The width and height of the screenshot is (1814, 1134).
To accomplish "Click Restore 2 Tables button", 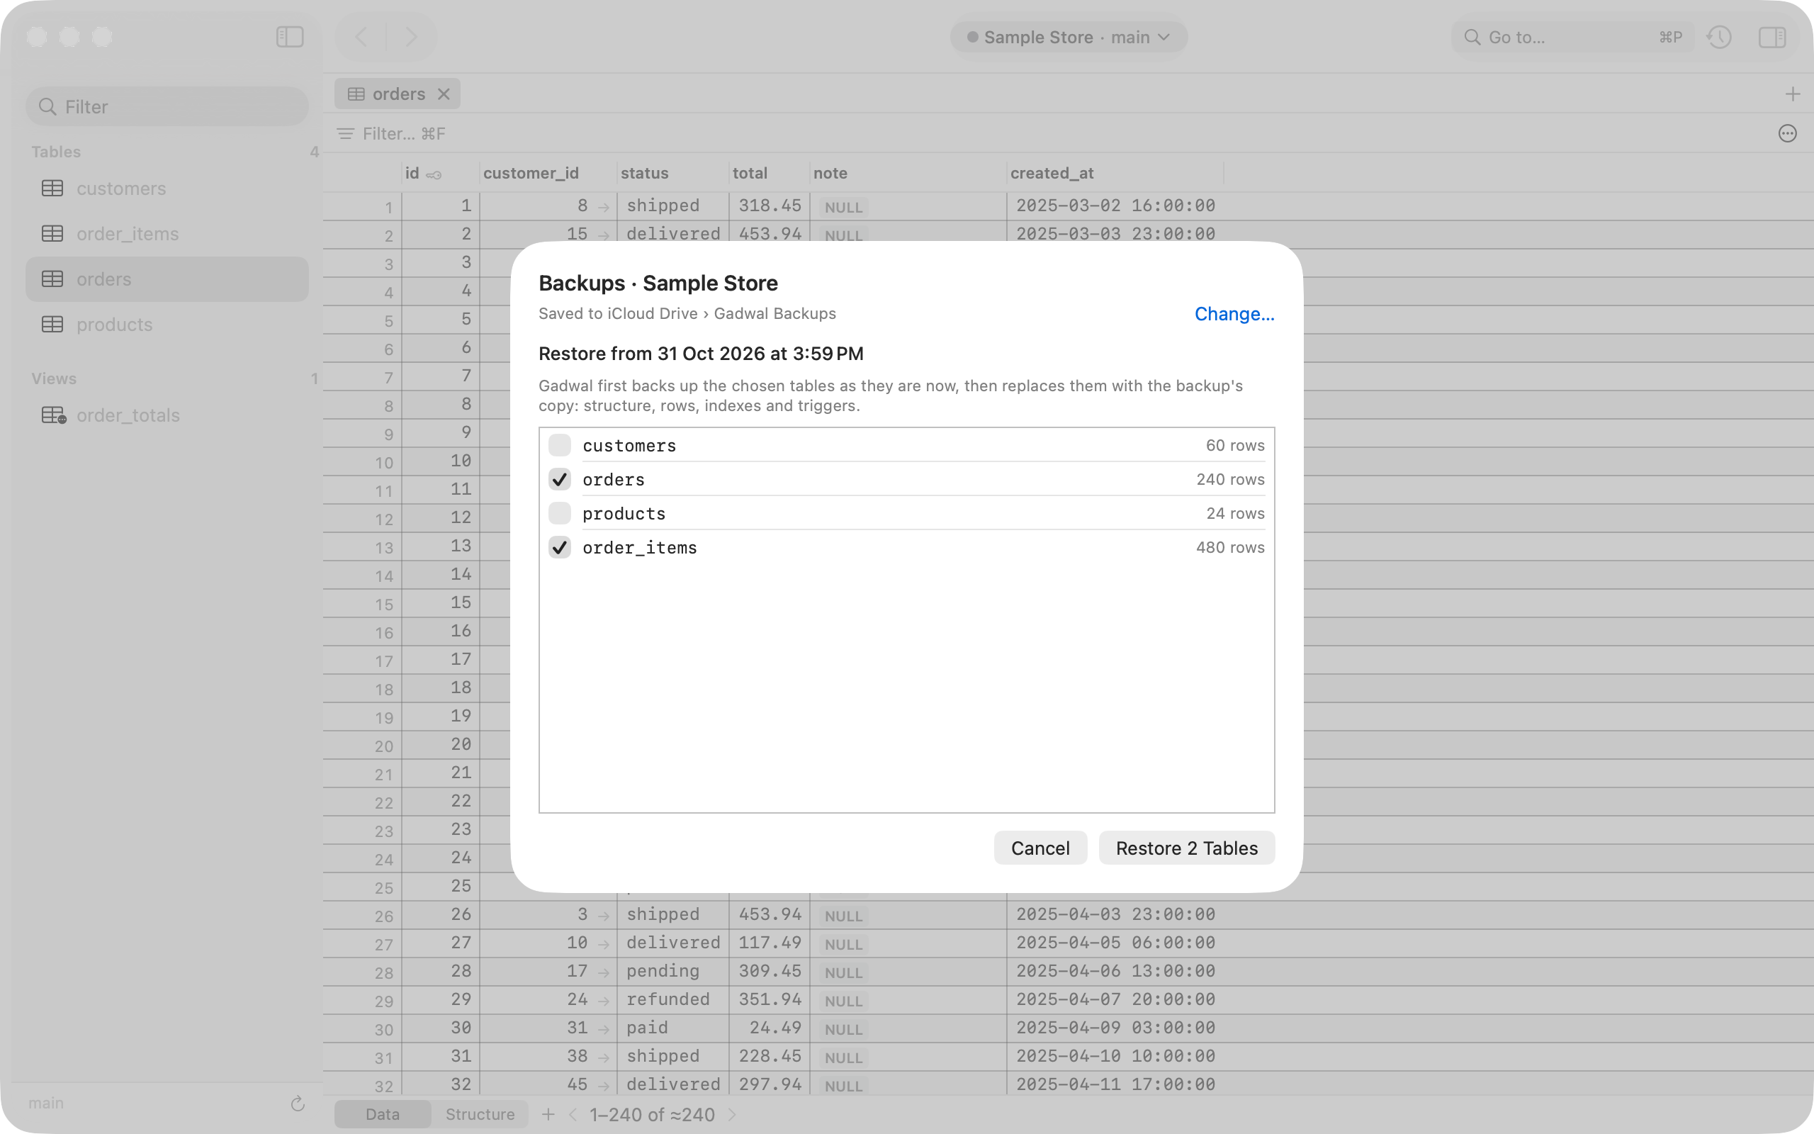I will coord(1187,848).
